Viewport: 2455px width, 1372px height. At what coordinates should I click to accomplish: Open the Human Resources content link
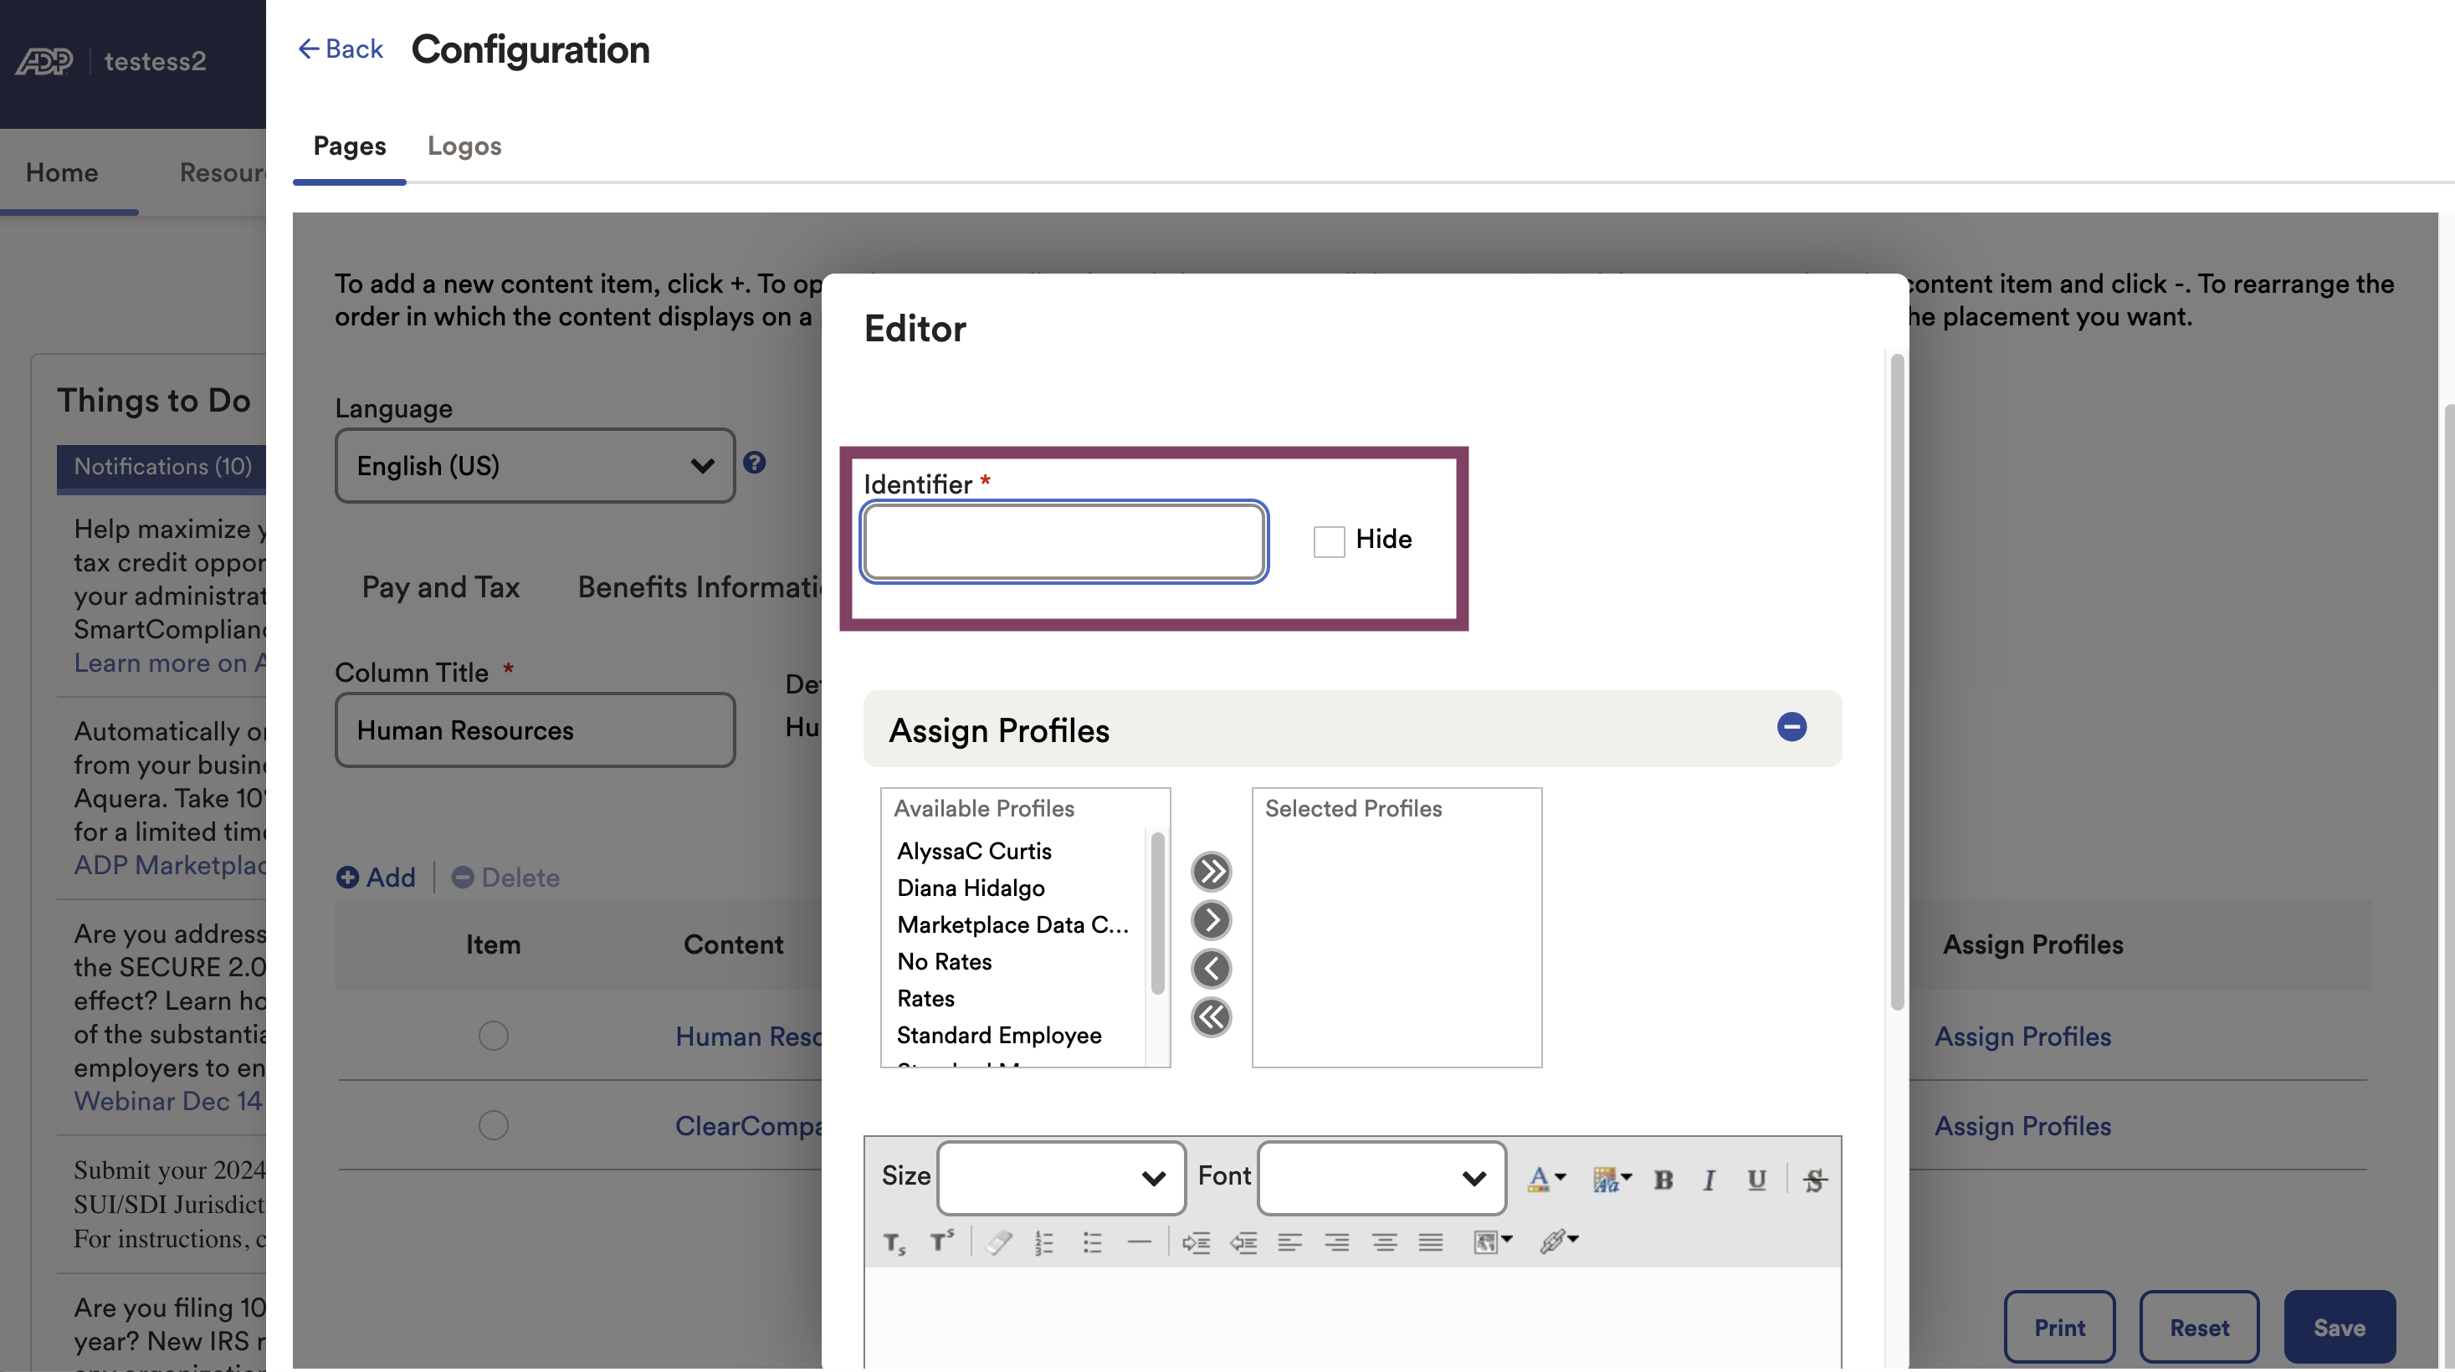point(748,1037)
